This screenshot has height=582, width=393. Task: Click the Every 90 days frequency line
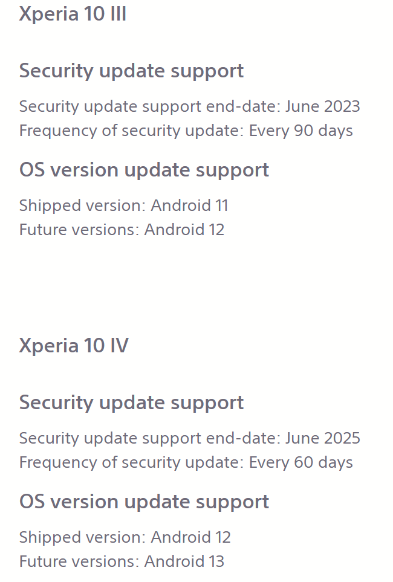(186, 131)
